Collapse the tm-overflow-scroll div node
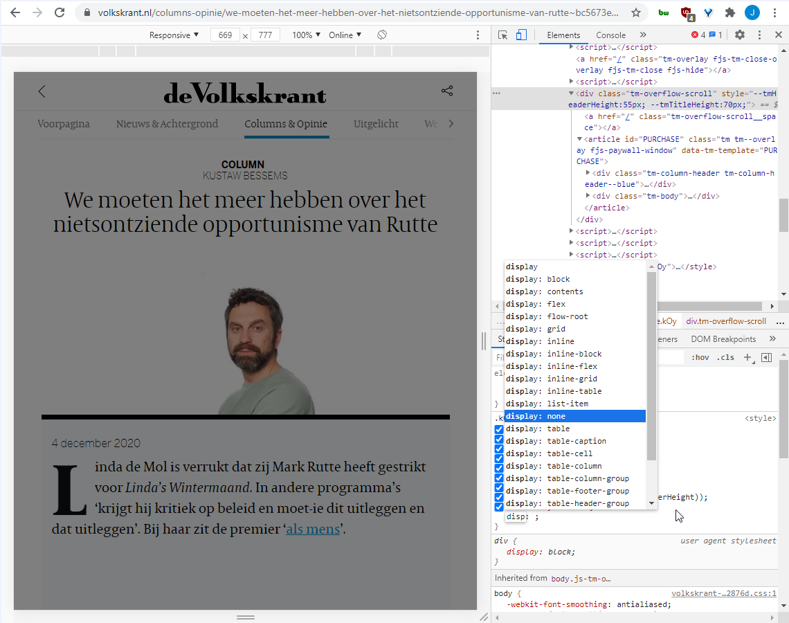The width and height of the screenshot is (789, 623). click(571, 93)
